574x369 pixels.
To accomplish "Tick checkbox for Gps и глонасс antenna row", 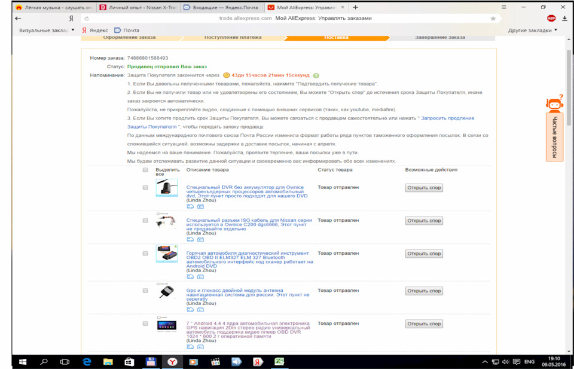I will coord(145,291).
